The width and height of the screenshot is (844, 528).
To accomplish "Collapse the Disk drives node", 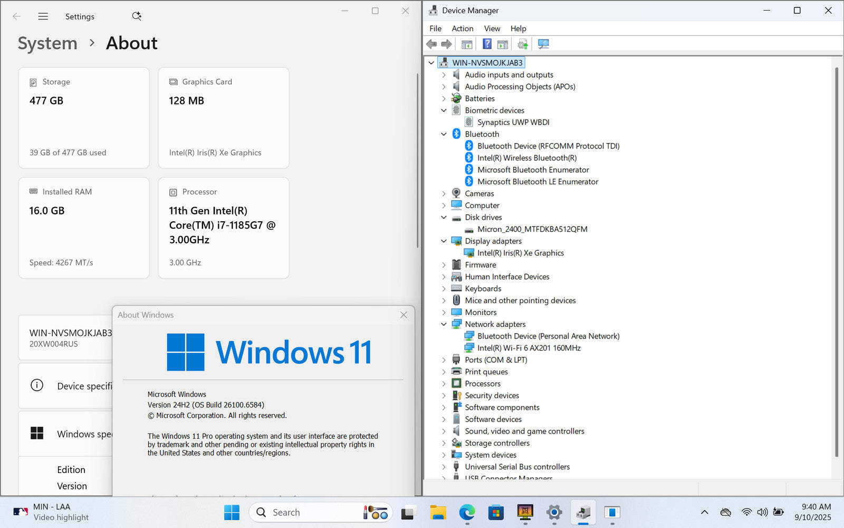I will (x=444, y=218).
